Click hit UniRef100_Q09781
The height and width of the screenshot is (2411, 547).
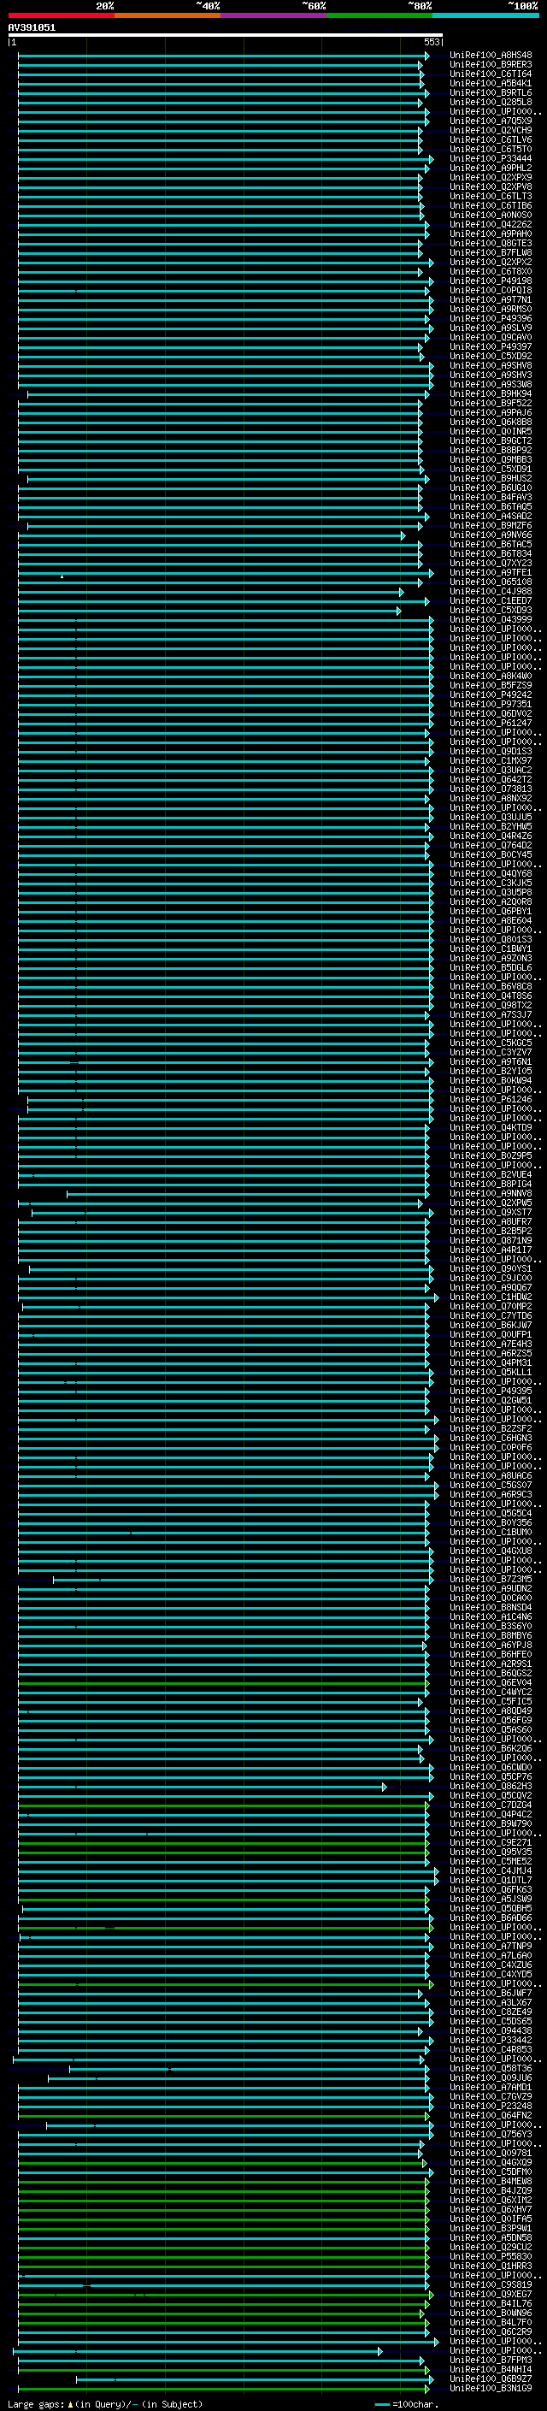(x=490, y=2153)
